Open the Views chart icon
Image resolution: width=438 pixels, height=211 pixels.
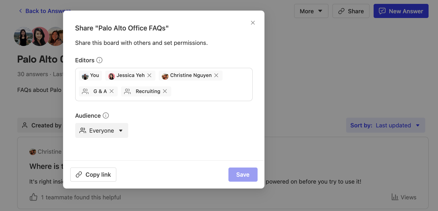point(395,197)
